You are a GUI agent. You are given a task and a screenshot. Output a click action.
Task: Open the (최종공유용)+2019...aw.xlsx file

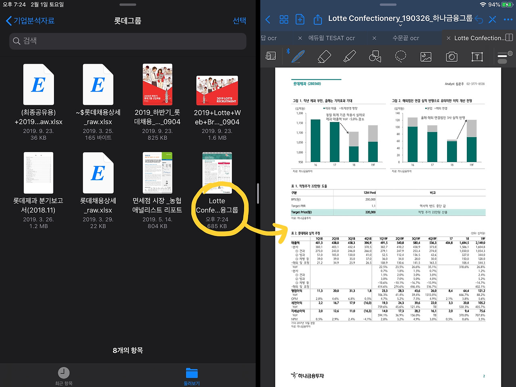click(39, 102)
